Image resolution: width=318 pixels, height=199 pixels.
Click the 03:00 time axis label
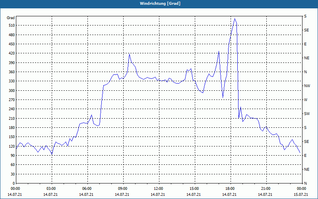(51, 189)
